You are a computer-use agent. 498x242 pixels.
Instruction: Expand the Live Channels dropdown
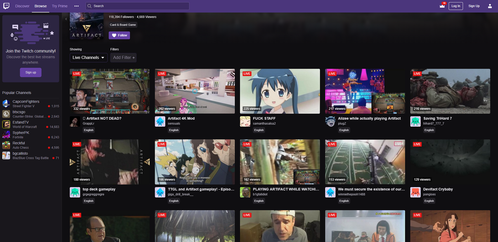[x=89, y=57]
